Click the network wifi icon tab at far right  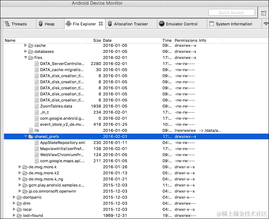266,24
